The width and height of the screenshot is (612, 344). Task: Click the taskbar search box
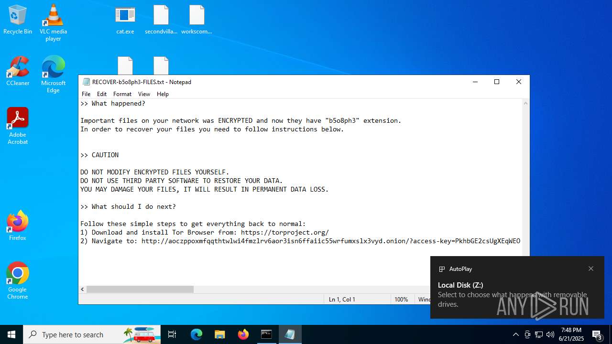pos(92,334)
